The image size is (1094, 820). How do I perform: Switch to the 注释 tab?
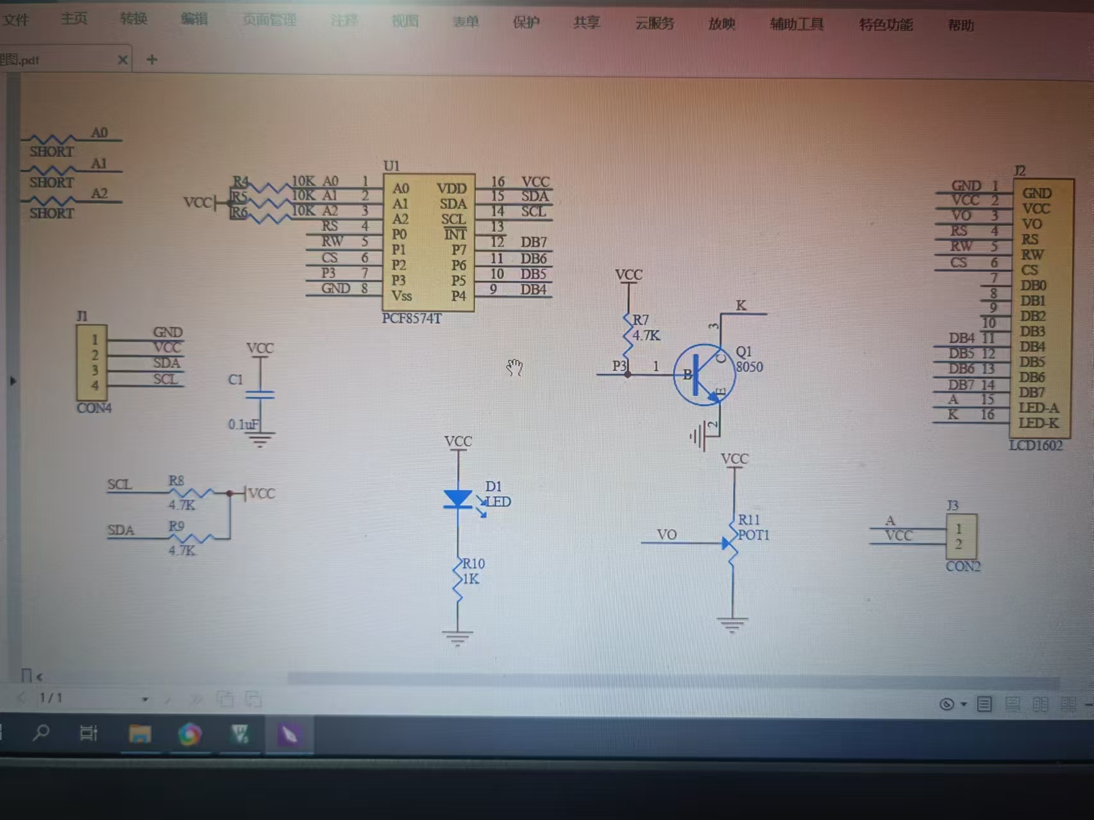(344, 21)
